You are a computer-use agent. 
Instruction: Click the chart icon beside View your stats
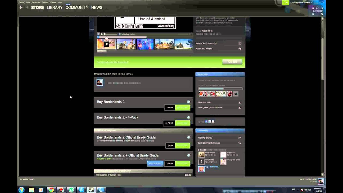click(240, 102)
